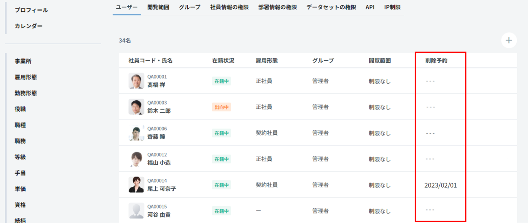Select the 部署情報の権限 tab

(277, 7)
